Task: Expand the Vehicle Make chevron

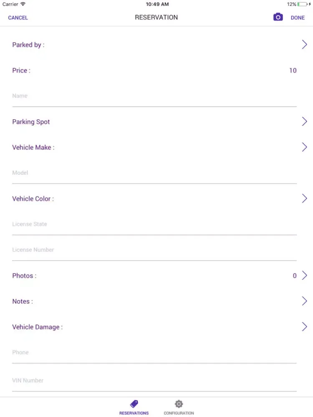Action: [304, 147]
